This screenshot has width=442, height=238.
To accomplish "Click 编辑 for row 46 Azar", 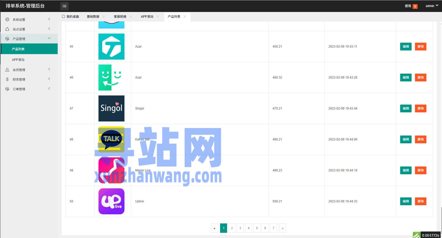I will point(406,78).
